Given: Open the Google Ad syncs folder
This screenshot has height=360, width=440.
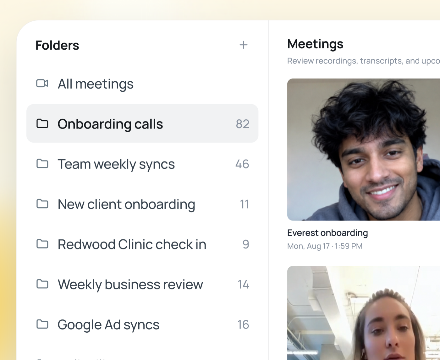Looking at the screenshot, I should click(x=142, y=325).
